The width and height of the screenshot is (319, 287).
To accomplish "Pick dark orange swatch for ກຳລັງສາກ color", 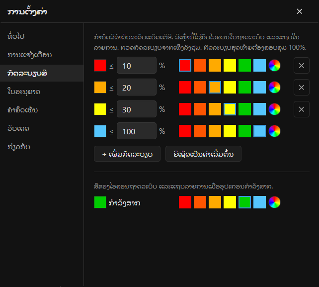I will coord(200,202).
